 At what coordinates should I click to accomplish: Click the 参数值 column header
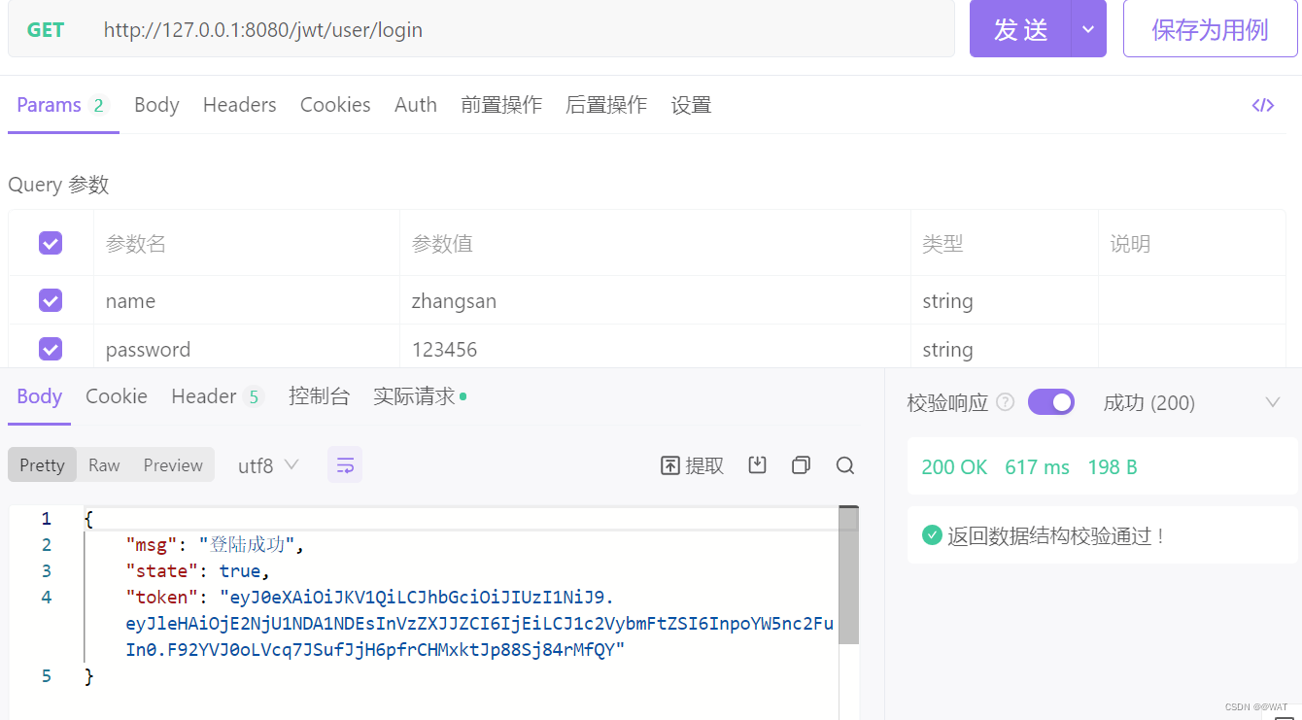pos(442,244)
